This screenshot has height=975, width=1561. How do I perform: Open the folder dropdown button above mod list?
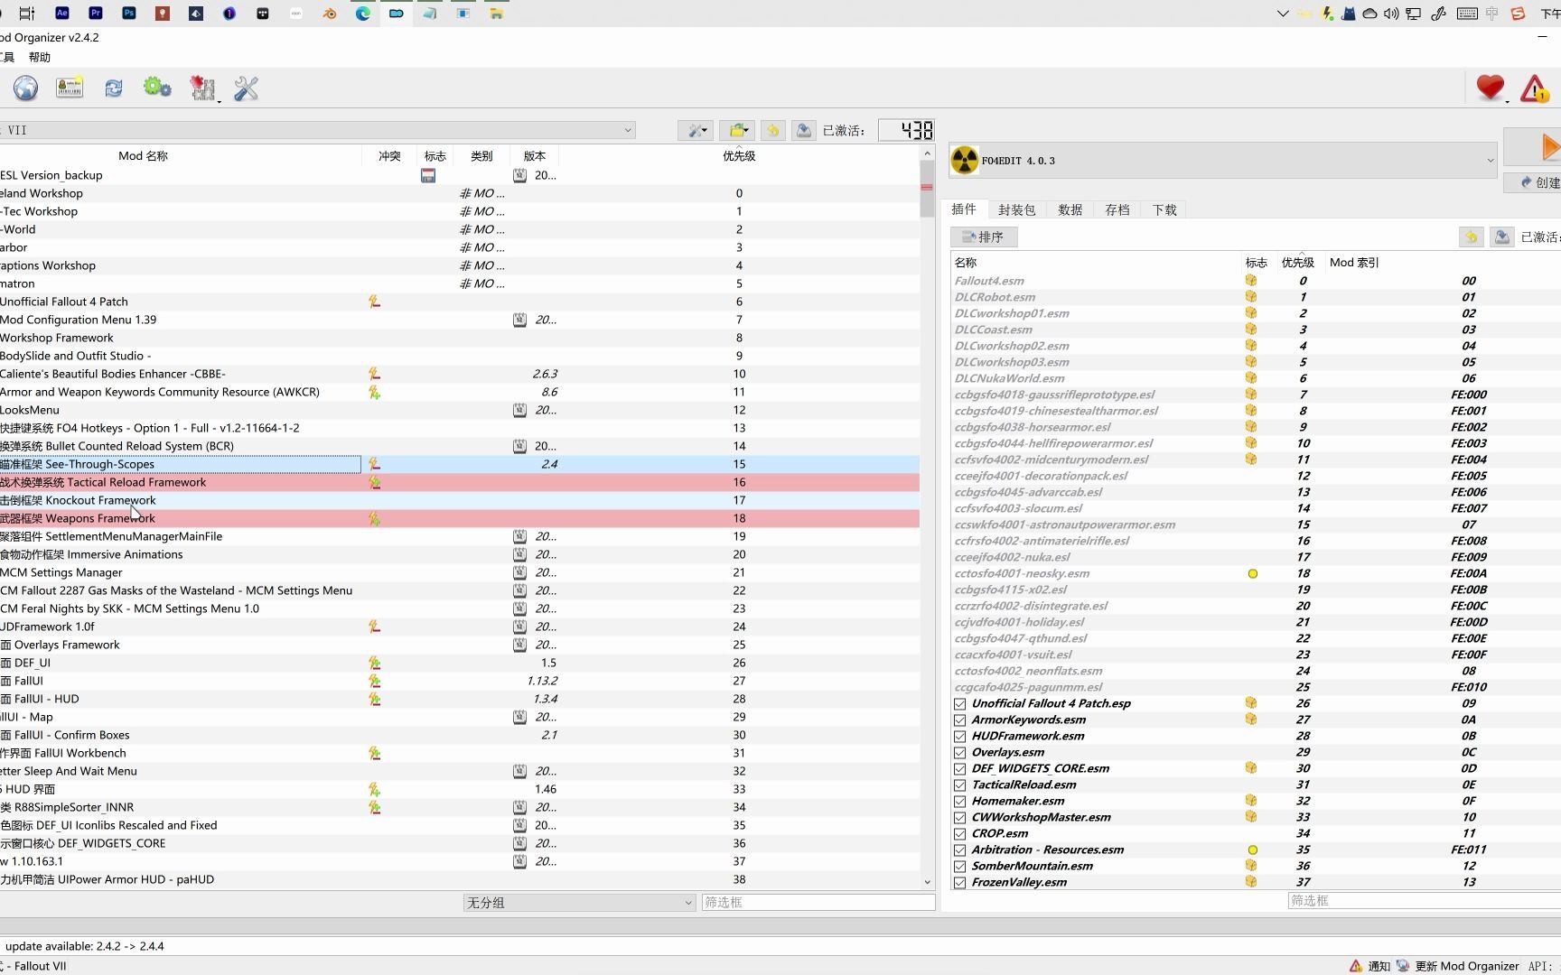(739, 131)
